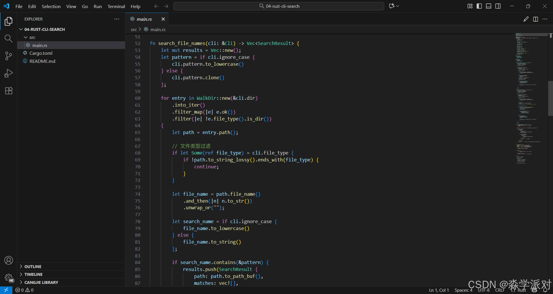553x294 pixels.
Task: Click the 04-rust-cli-search command center search box
Action: click(x=279, y=6)
